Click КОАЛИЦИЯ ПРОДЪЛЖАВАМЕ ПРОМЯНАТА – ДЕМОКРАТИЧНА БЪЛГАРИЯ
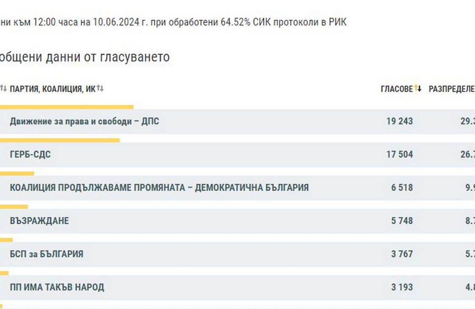The height and width of the screenshot is (309, 475). pyautogui.click(x=159, y=188)
